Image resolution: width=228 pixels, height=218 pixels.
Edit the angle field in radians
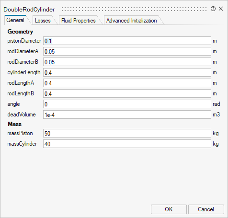[x=127, y=104]
